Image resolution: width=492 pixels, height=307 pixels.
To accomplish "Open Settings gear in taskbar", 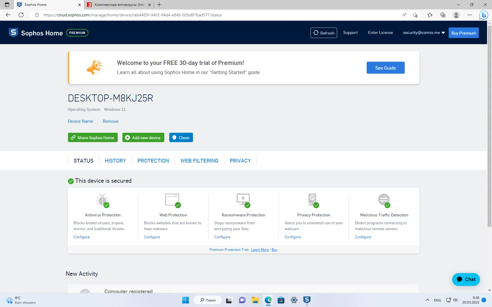I will coord(294,300).
